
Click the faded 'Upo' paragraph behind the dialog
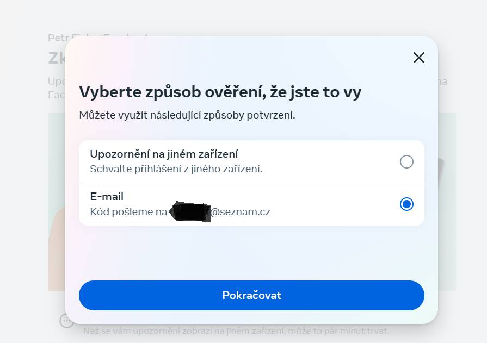57,88
